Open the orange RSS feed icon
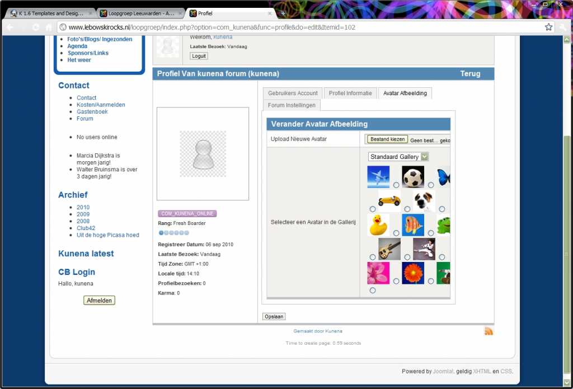 pyautogui.click(x=489, y=331)
